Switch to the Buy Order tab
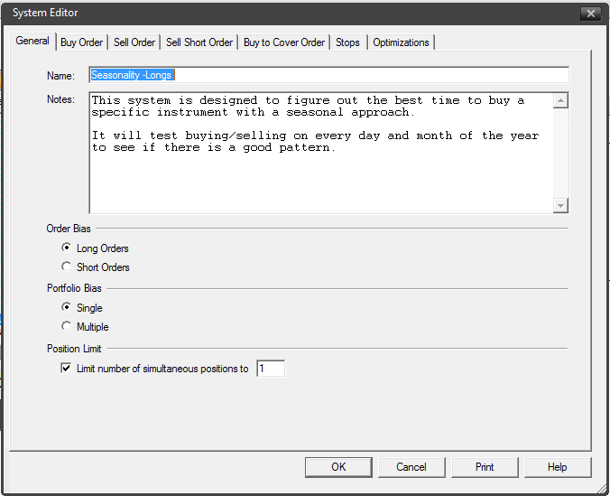The width and height of the screenshot is (610, 496). pyautogui.click(x=81, y=42)
